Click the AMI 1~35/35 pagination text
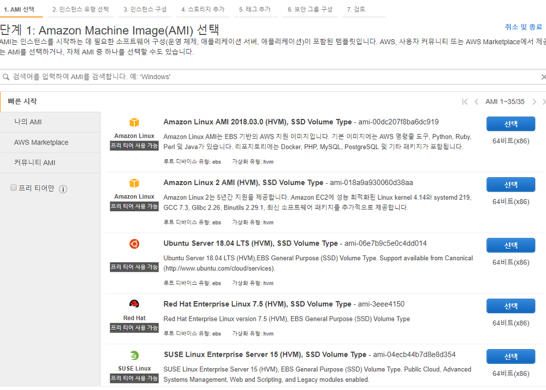The height and width of the screenshot is (390, 546). click(x=505, y=101)
